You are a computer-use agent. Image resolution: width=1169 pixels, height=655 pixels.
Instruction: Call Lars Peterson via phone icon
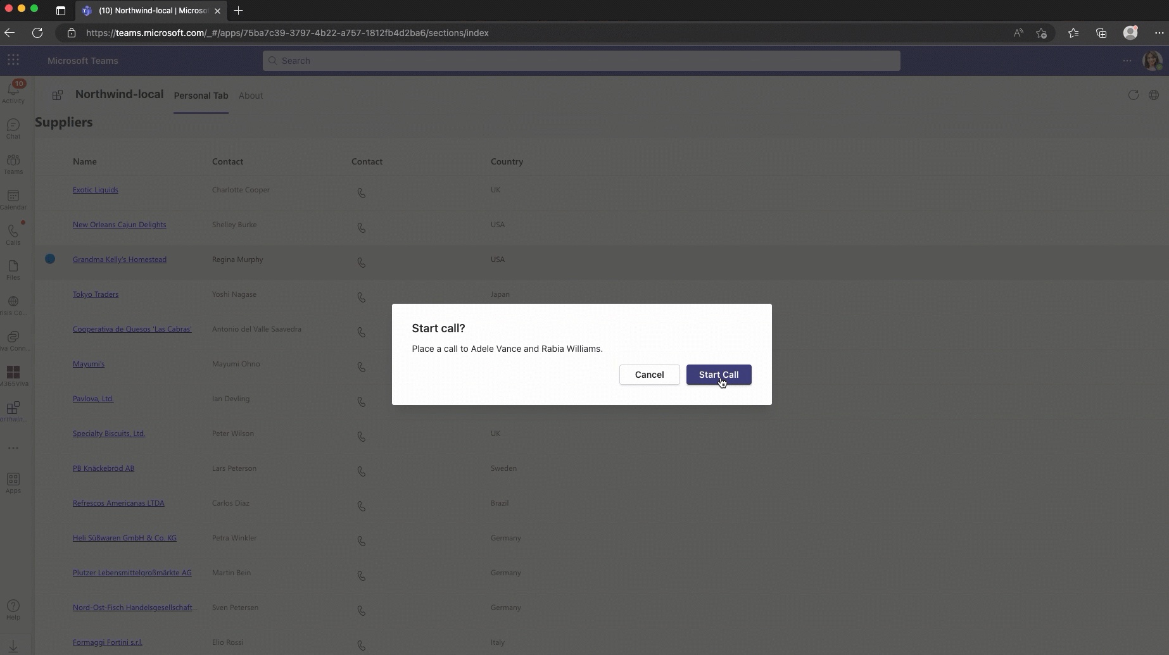[x=362, y=471]
